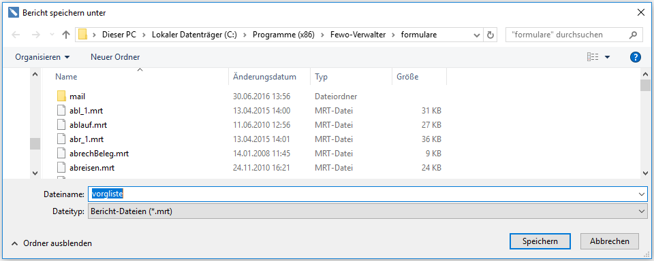
Task: Select the file name ablauf.mrt
Action: 89,125
